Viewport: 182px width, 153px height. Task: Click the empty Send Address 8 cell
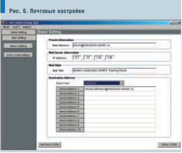(120, 120)
